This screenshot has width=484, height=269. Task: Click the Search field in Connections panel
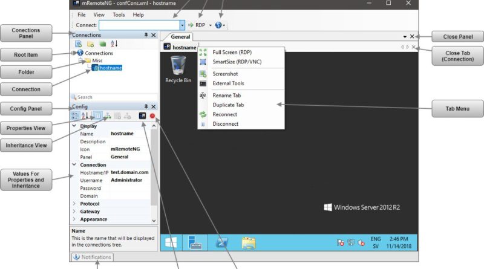coord(114,97)
